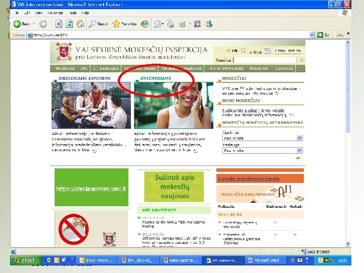Click the vertical scrollbar down arrow
The height and width of the screenshot is (273, 364).
347,244
